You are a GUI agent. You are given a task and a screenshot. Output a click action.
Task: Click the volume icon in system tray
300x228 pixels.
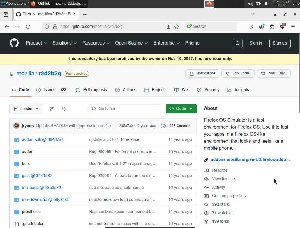coord(250,4)
